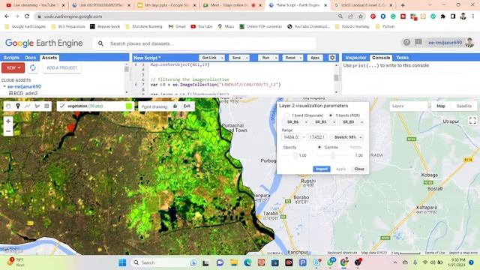This screenshot has width=480, height=270.
Task: Close the visualization parameters dialog
Action: [359, 169]
